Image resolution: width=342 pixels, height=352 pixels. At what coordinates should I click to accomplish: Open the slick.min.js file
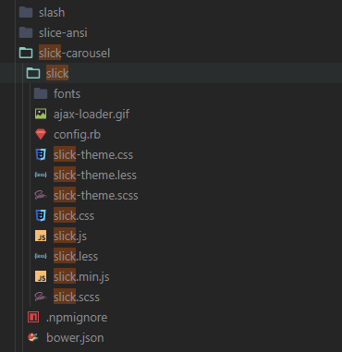point(81,277)
